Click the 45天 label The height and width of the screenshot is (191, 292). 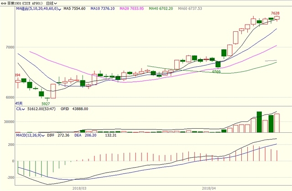19,103
